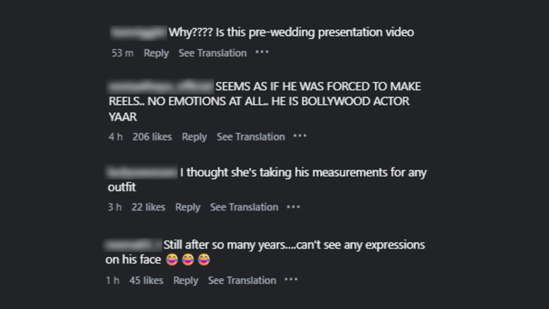Open the three-dot menu on the expressions comment

pos(291,280)
